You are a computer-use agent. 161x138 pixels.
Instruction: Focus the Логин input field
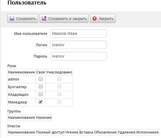coord(78,45)
